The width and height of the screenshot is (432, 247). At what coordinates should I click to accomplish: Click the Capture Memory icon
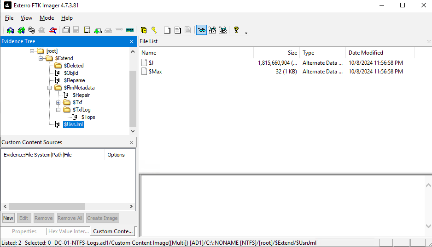pos(129,30)
